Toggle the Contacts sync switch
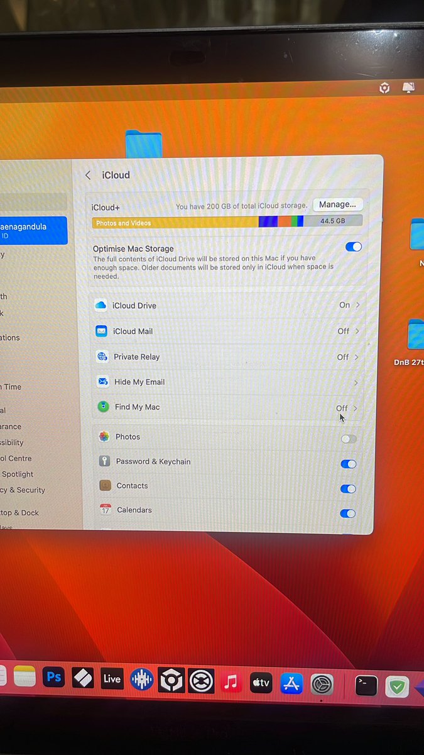Viewport: 424px width, 755px height. 347,489
